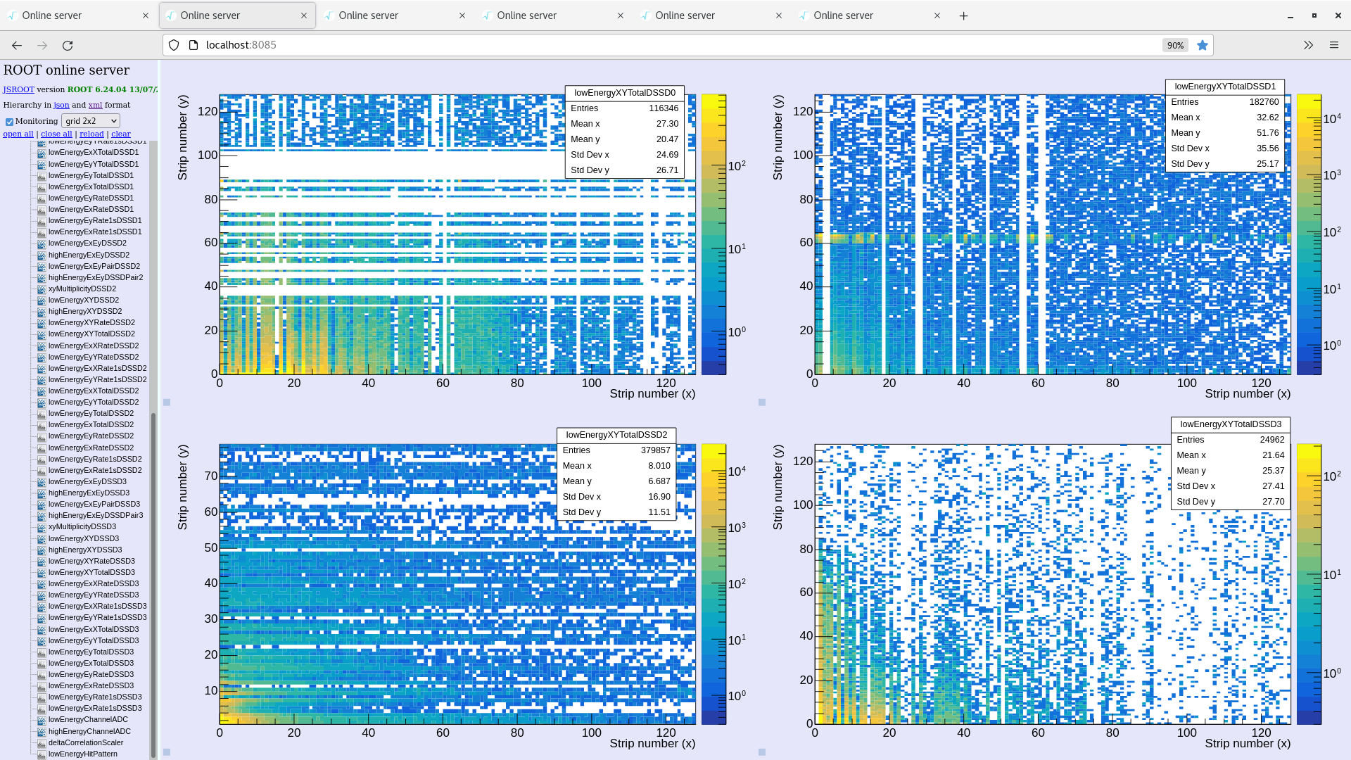Click the 'close all' hierarchy link

(x=56, y=134)
